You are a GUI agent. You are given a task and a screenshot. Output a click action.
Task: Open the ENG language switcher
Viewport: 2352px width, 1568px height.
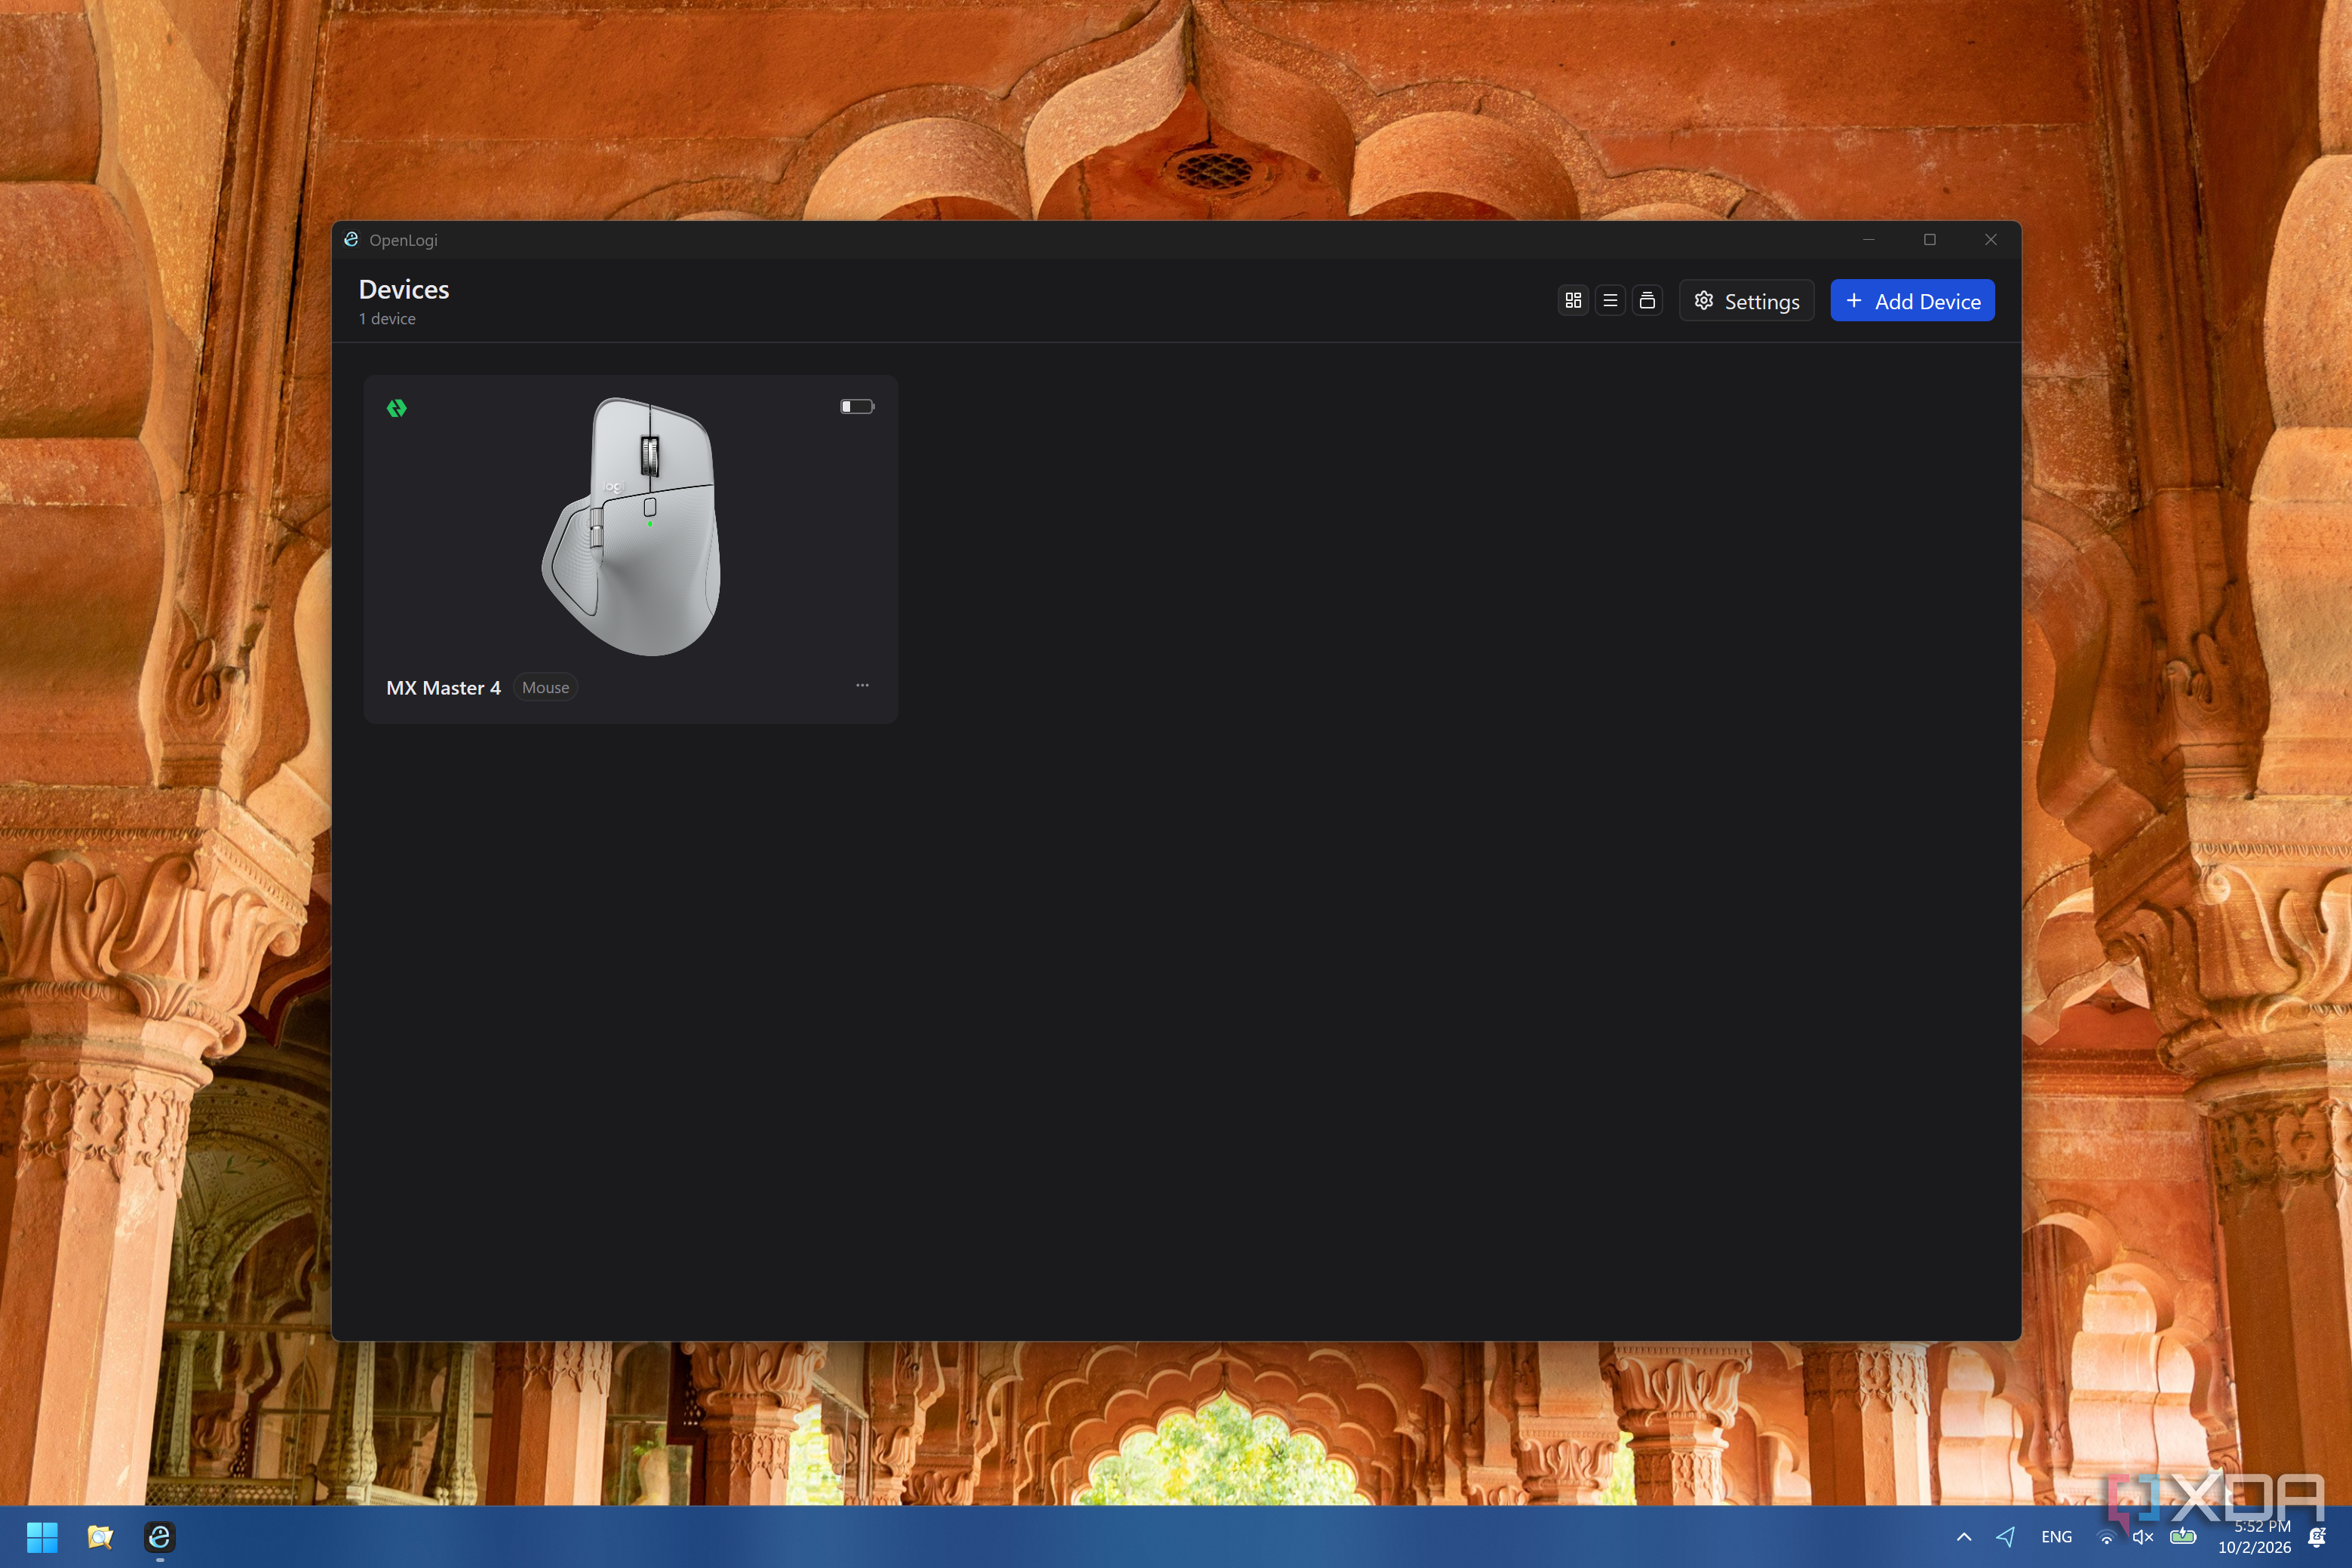[x=2056, y=1537]
